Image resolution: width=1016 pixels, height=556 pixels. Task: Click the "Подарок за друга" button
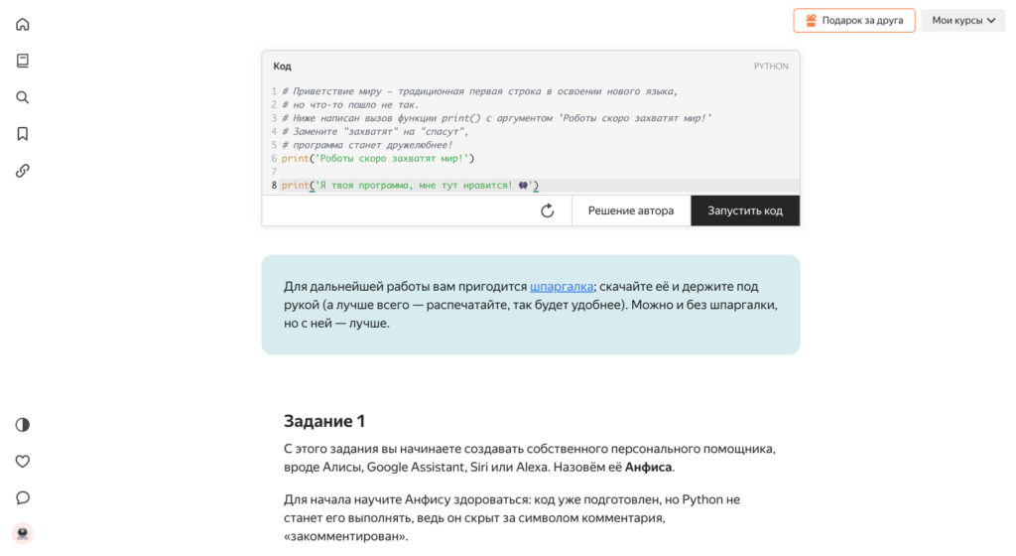pyautogui.click(x=854, y=20)
